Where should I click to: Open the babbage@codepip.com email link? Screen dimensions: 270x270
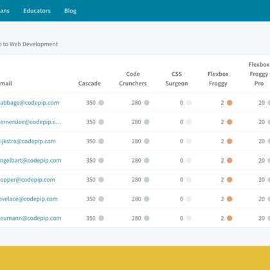(30, 103)
